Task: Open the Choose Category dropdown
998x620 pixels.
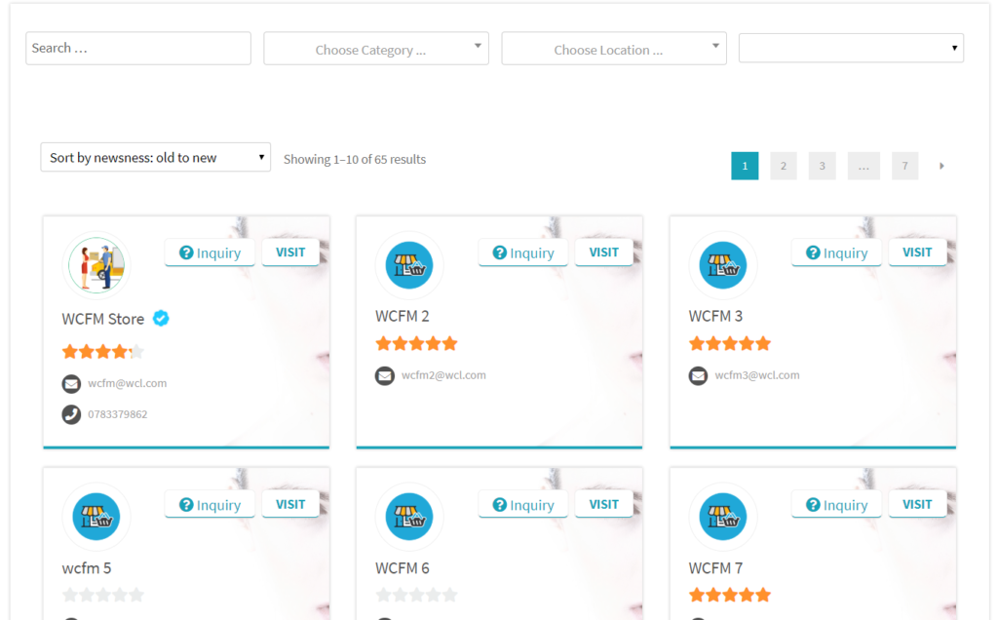Action: pyautogui.click(x=376, y=49)
